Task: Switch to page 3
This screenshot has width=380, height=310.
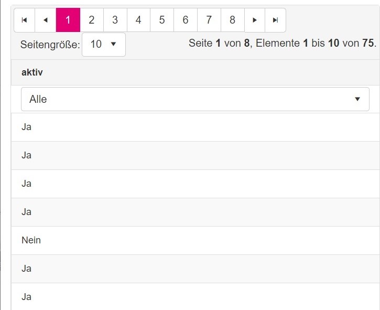Action: tap(115, 20)
